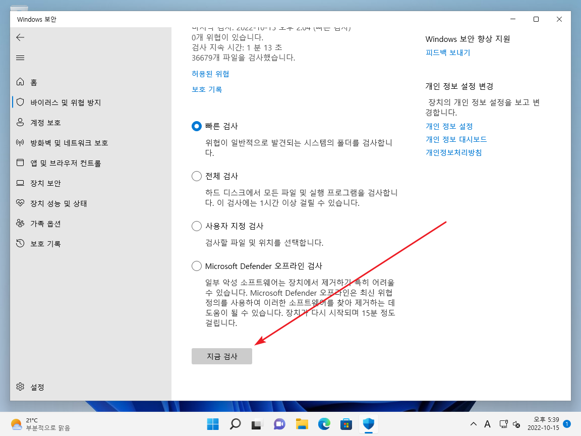Select the 빠른 검사 radio option
The image size is (581, 436).
tap(197, 126)
